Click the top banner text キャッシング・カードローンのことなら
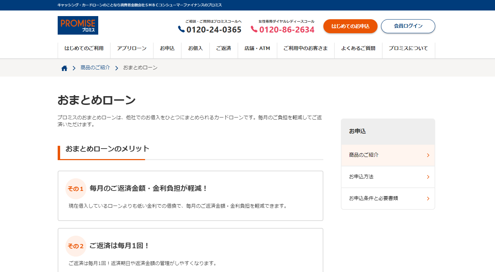Viewport: 495px width, 272px height. coord(140,5)
